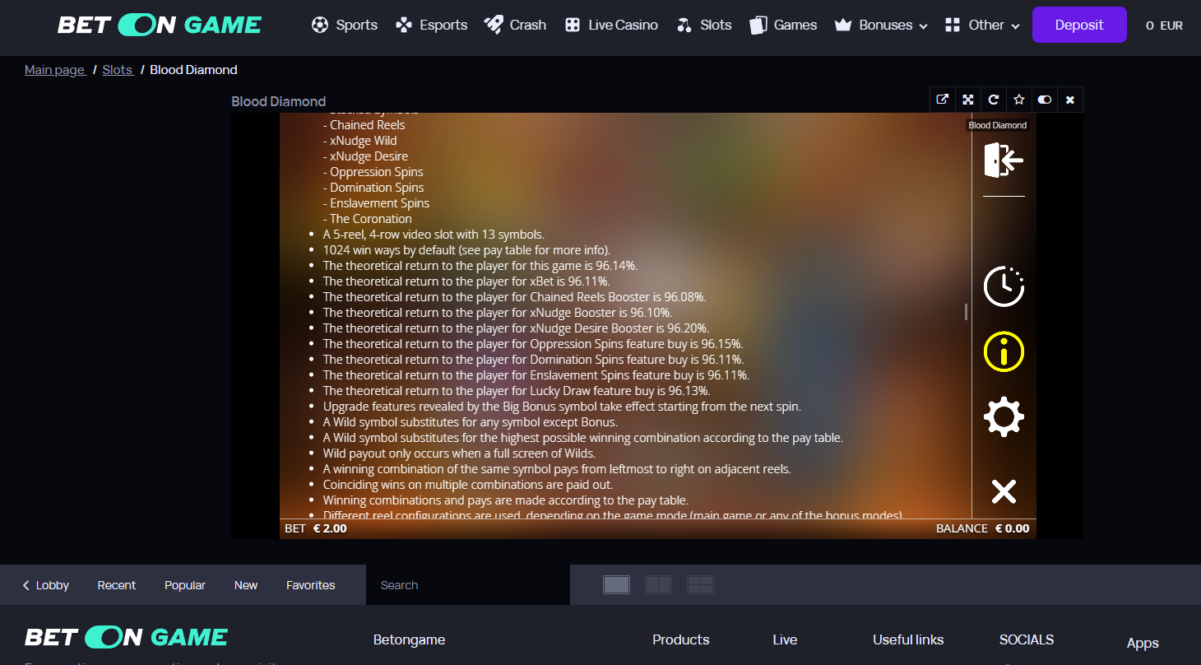Click the Games cards icon

758,26
